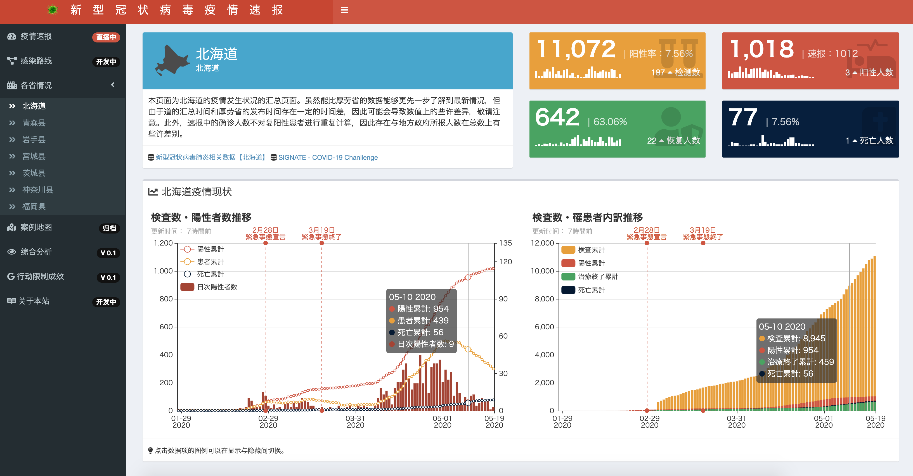Image resolution: width=913 pixels, height=476 pixels.
Task: Open the 新型冠状病毒肺炎相关数据【北海道】 link
Action: [211, 157]
